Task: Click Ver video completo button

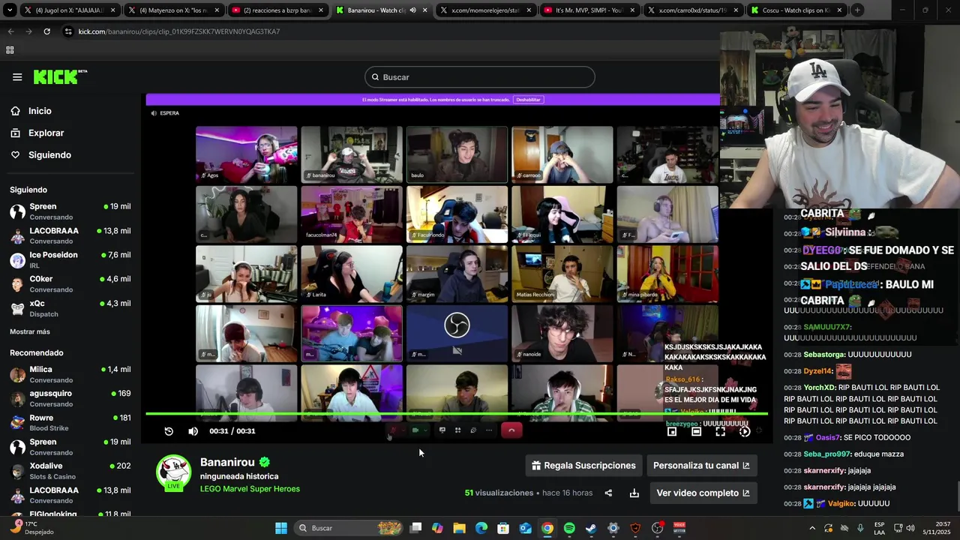Action: pyautogui.click(x=703, y=493)
